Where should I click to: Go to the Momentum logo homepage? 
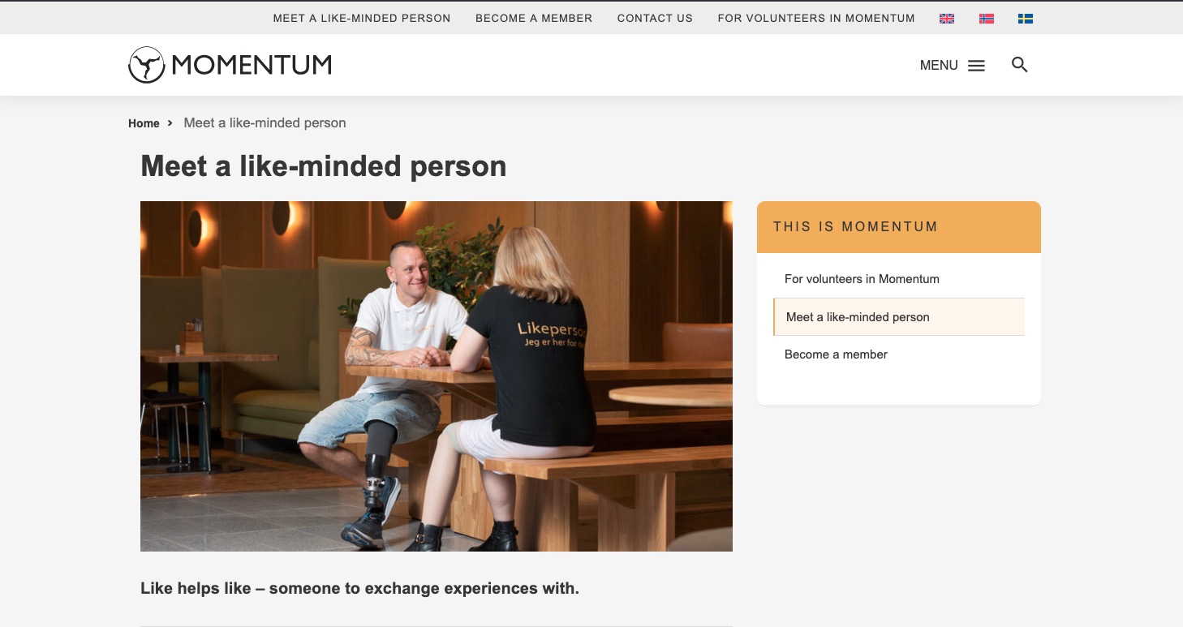230,65
